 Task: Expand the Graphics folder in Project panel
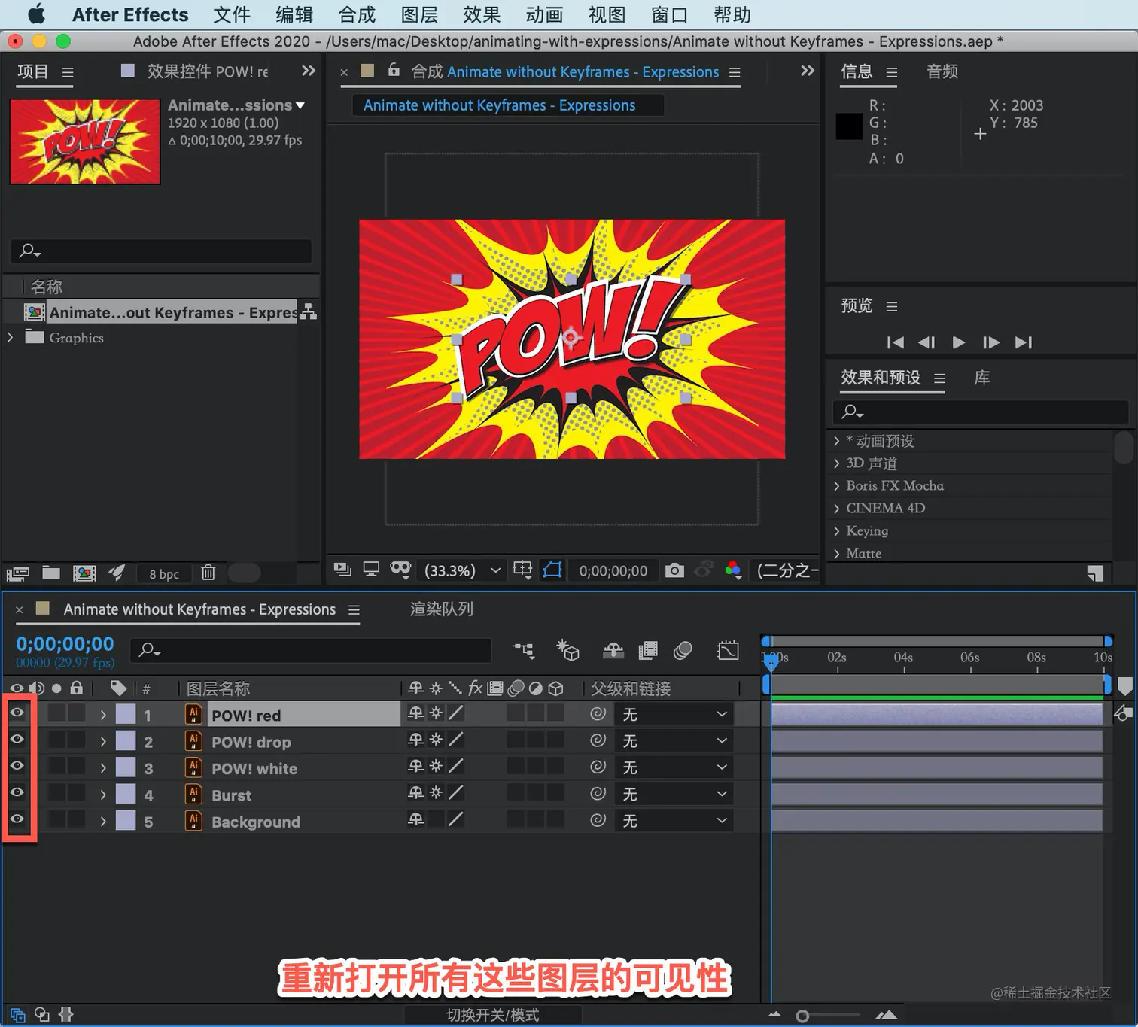[x=11, y=338]
